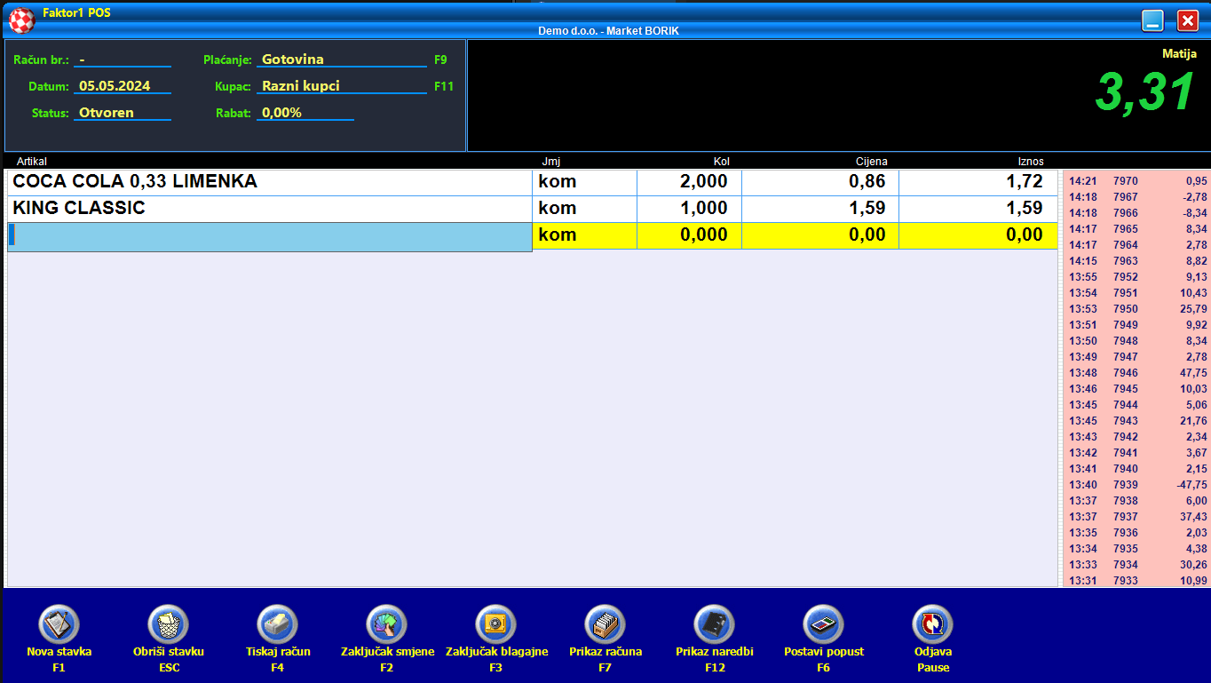Click the Postavi popust icon
This screenshot has width=1211, height=683.
pos(823,624)
